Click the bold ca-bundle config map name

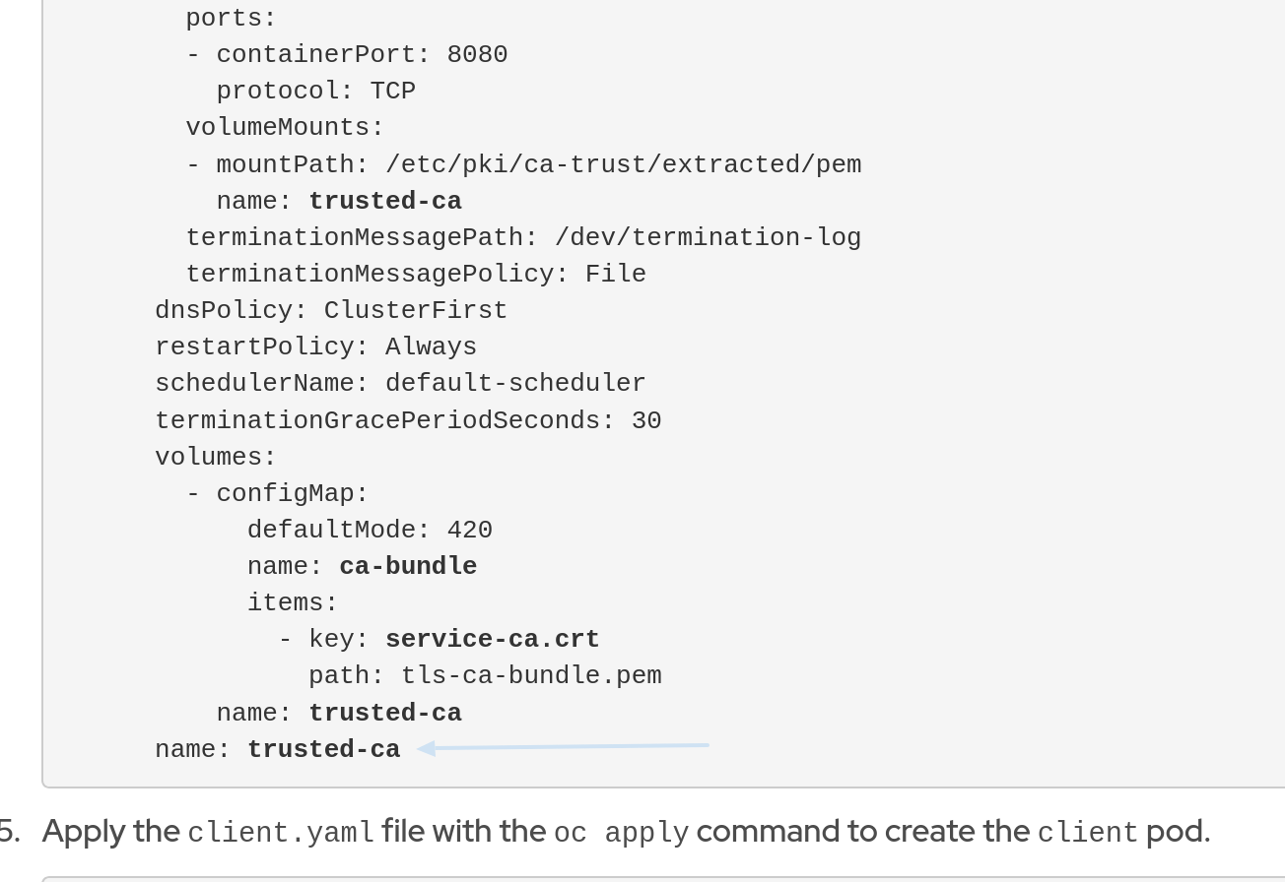(408, 566)
